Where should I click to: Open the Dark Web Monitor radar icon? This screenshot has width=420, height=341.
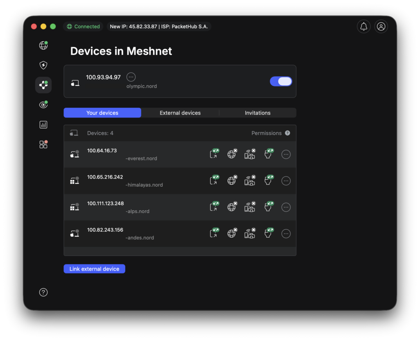pos(43,104)
